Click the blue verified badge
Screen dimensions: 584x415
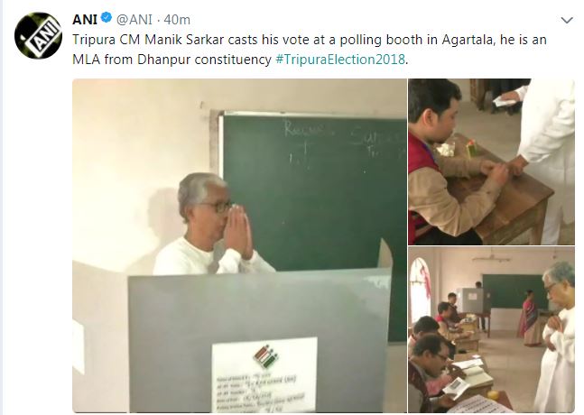point(104,19)
